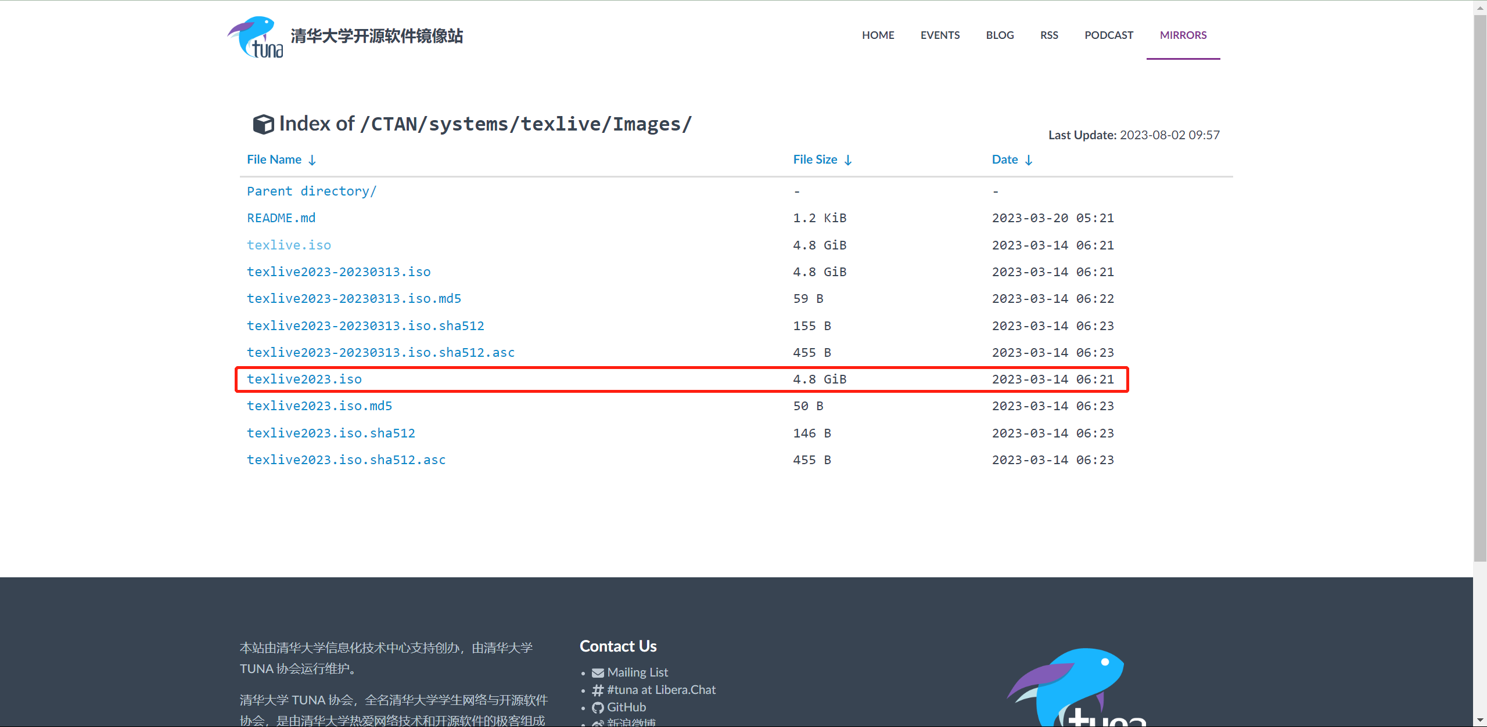
Task: Open the MIRRORS navigation tab
Action: pos(1183,35)
